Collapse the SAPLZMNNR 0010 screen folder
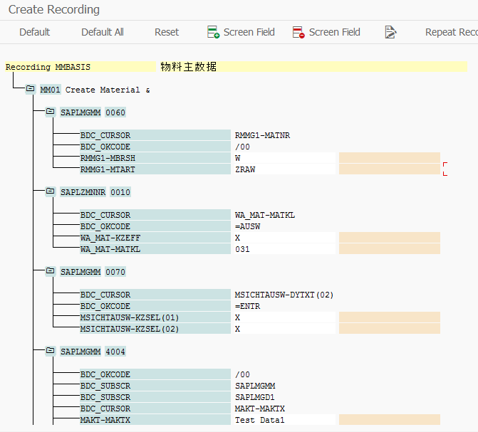Image resolution: width=478 pixels, height=432 pixels. point(51,191)
